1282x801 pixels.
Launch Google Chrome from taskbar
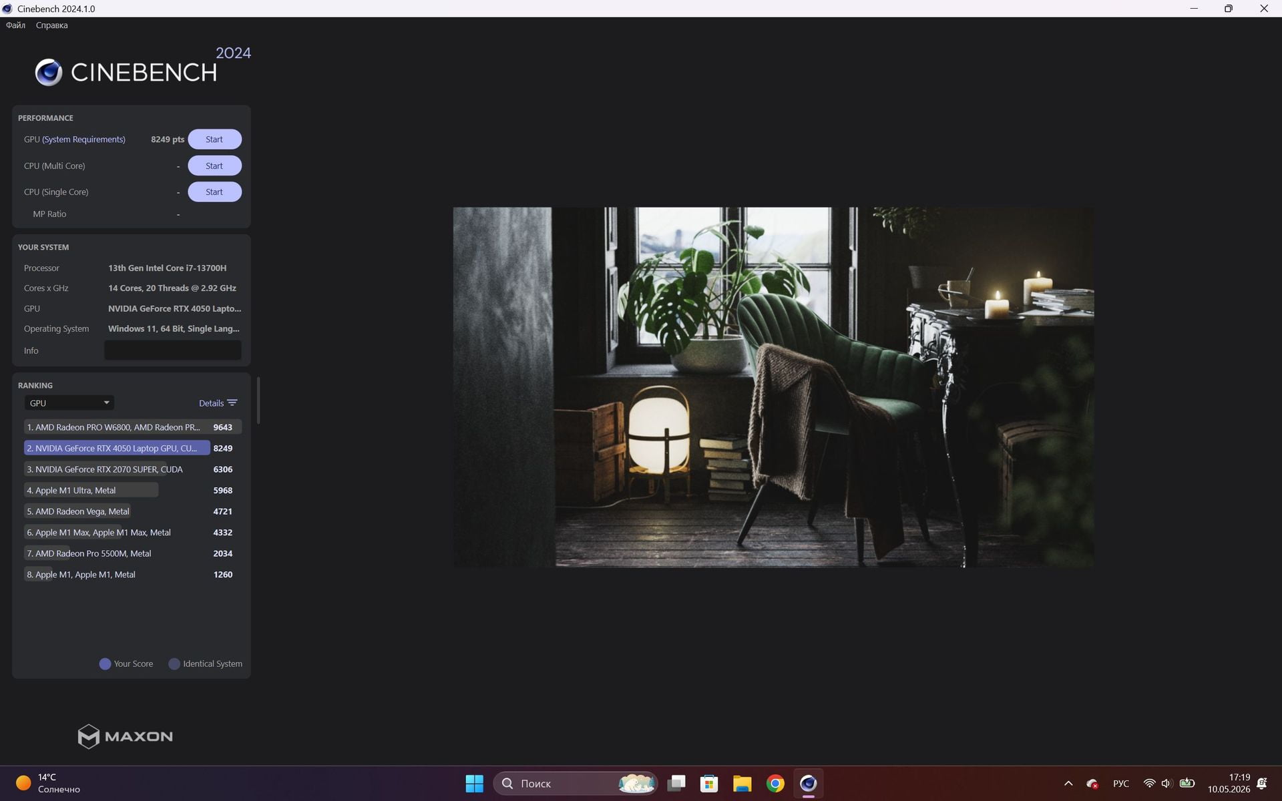pyautogui.click(x=775, y=784)
